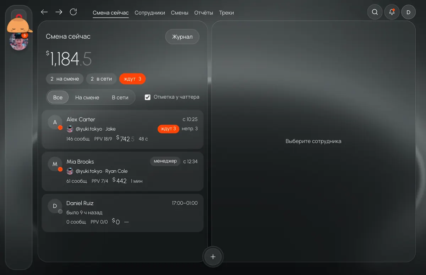The image size is (426, 275).
Task: Click the "$742.5" amount
Action: 125,139
